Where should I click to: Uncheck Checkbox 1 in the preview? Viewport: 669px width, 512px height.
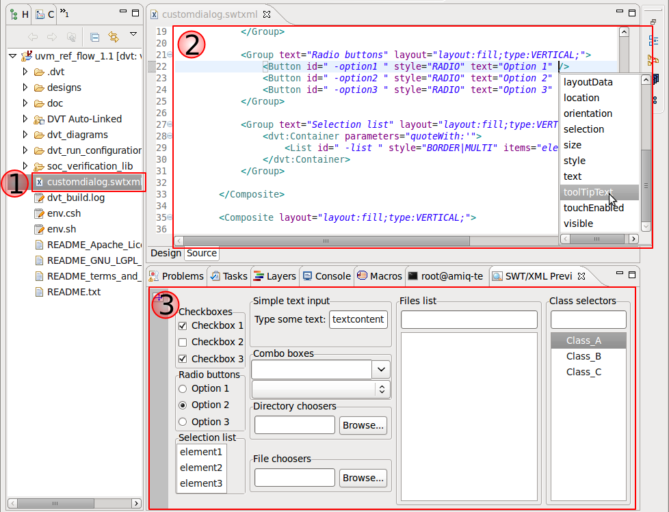[183, 325]
